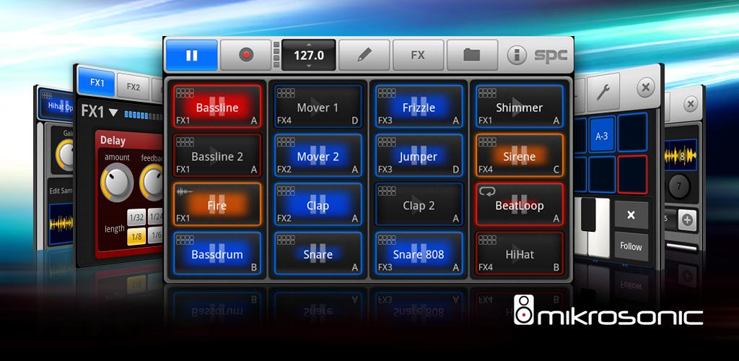
Task: Select the A-3 note pad
Action: tap(602, 136)
